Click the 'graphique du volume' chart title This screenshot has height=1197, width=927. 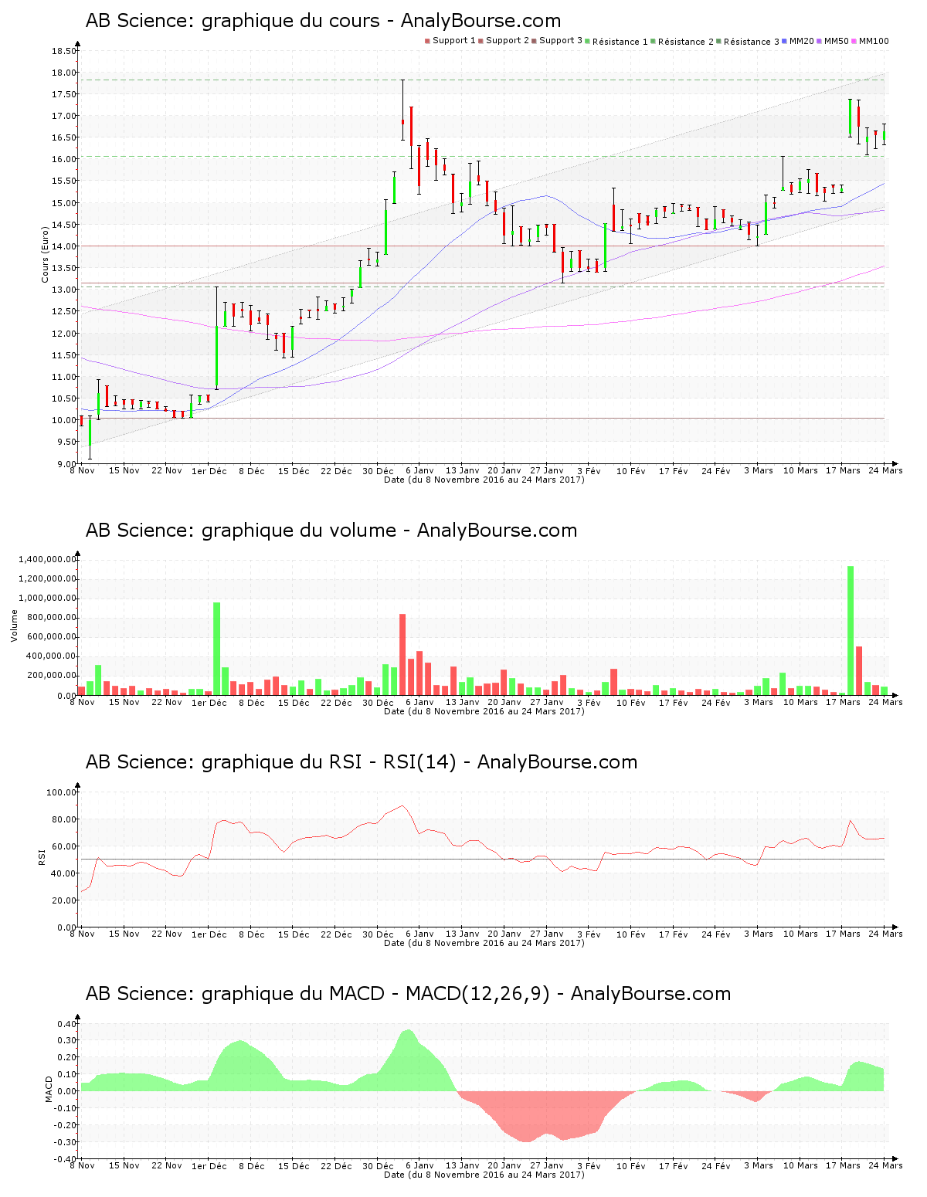click(331, 531)
